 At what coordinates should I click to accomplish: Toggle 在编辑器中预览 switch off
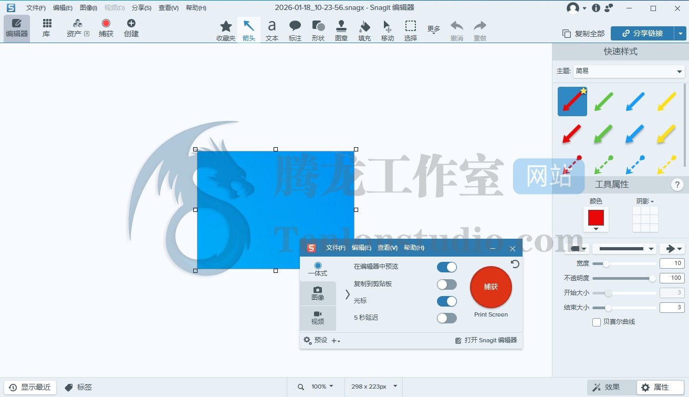click(446, 267)
